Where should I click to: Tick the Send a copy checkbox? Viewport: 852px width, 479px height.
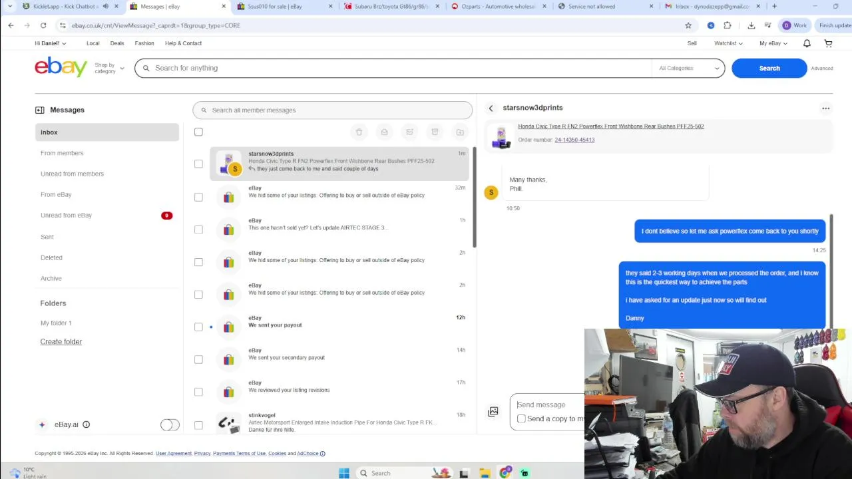tap(521, 418)
